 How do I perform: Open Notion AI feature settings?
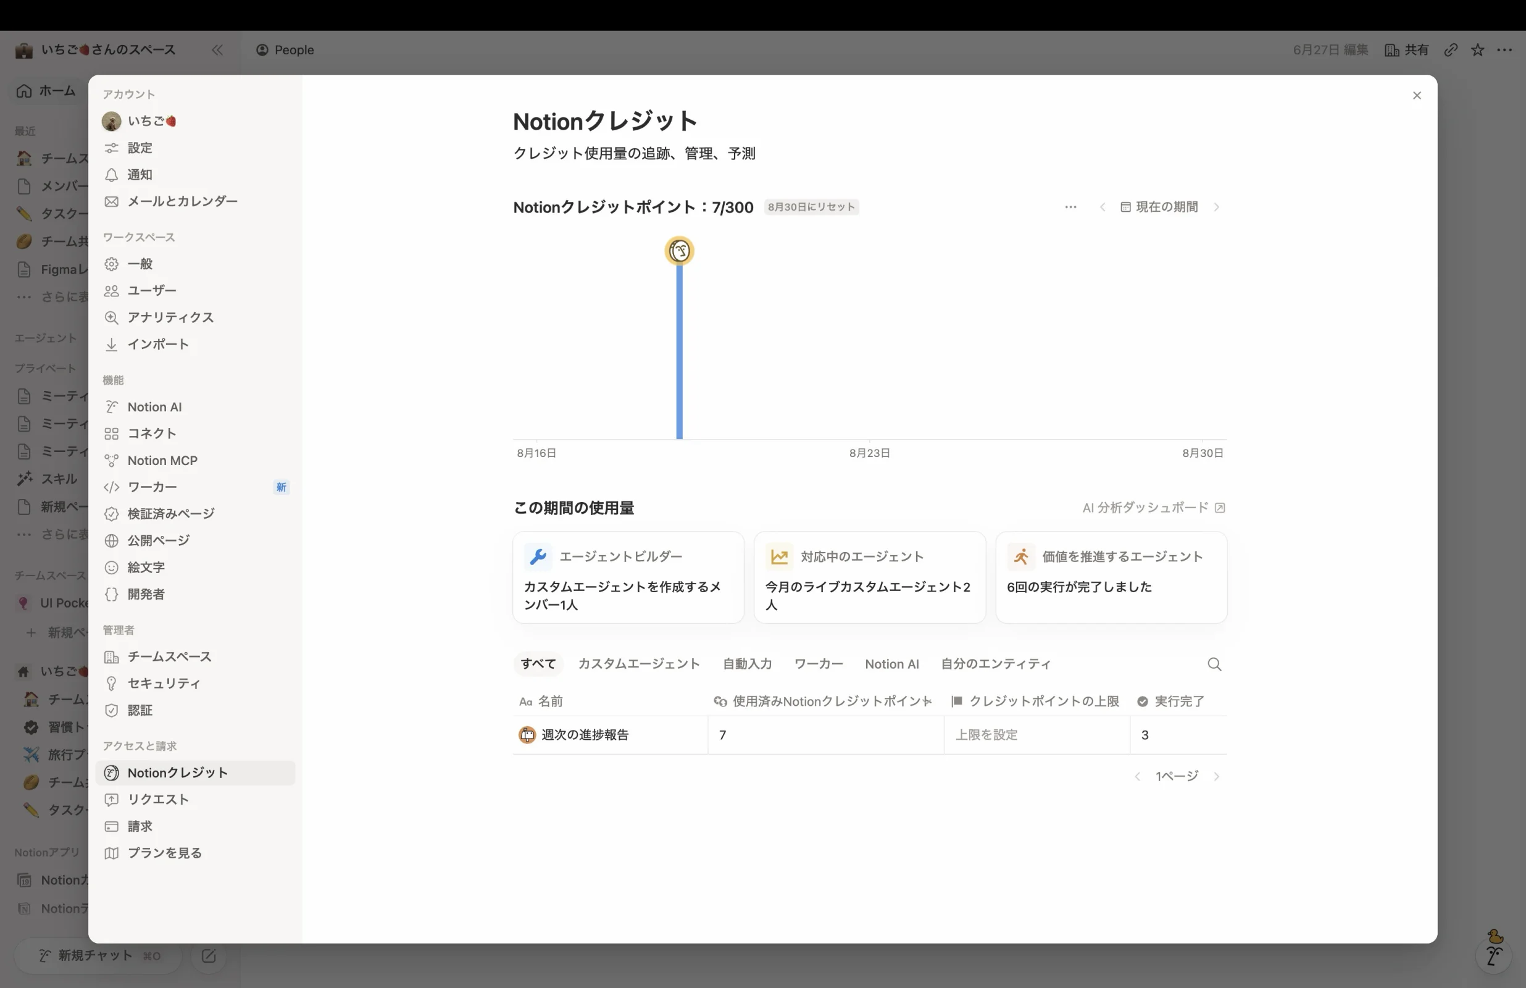(195, 407)
